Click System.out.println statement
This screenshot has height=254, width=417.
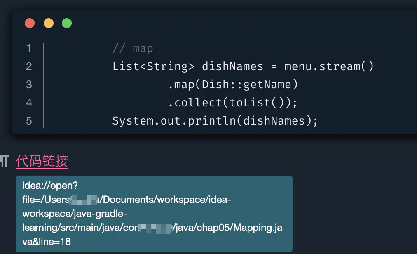pyautogui.click(x=215, y=121)
